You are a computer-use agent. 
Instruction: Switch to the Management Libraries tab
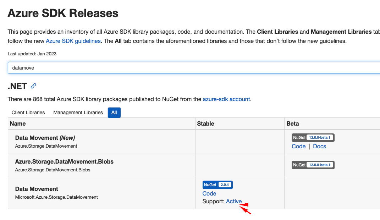[78, 112]
